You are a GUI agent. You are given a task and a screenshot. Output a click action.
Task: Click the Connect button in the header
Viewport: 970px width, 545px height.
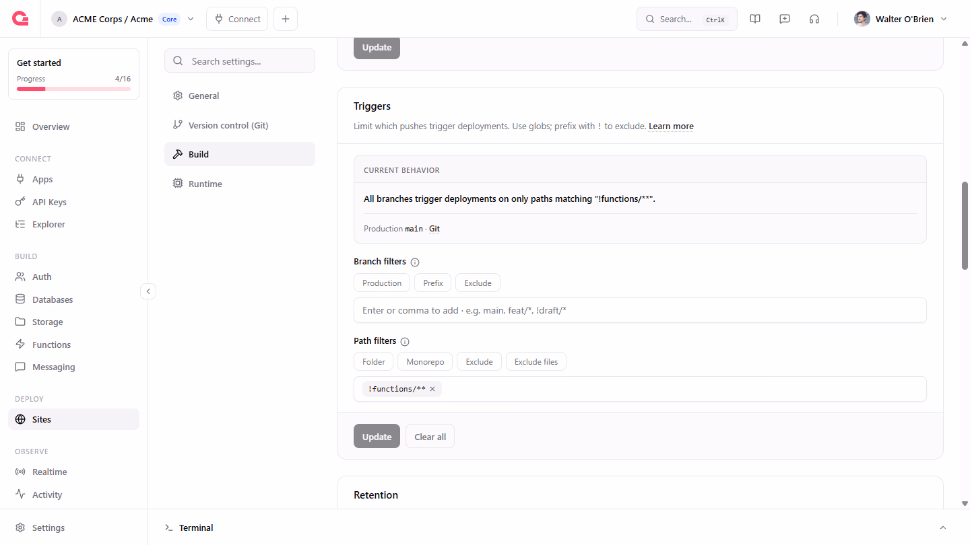[237, 19]
